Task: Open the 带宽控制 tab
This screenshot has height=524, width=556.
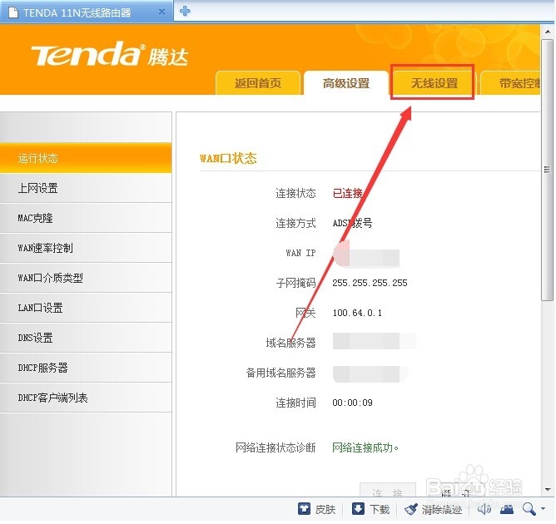Action: coord(510,83)
